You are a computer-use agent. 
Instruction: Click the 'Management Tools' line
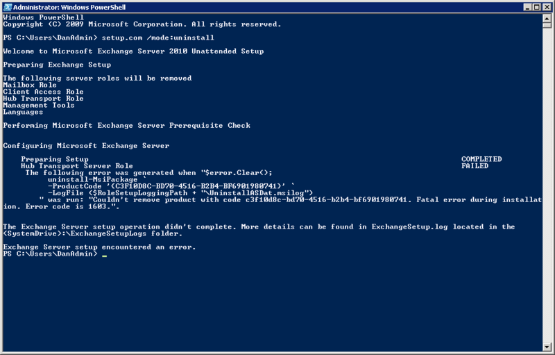pyautogui.click(x=39, y=105)
